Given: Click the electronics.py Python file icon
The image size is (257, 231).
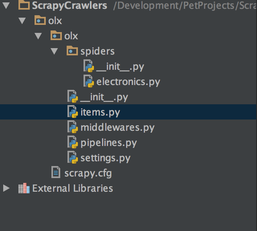Looking at the screenshot, I should [x=88, y=81].
